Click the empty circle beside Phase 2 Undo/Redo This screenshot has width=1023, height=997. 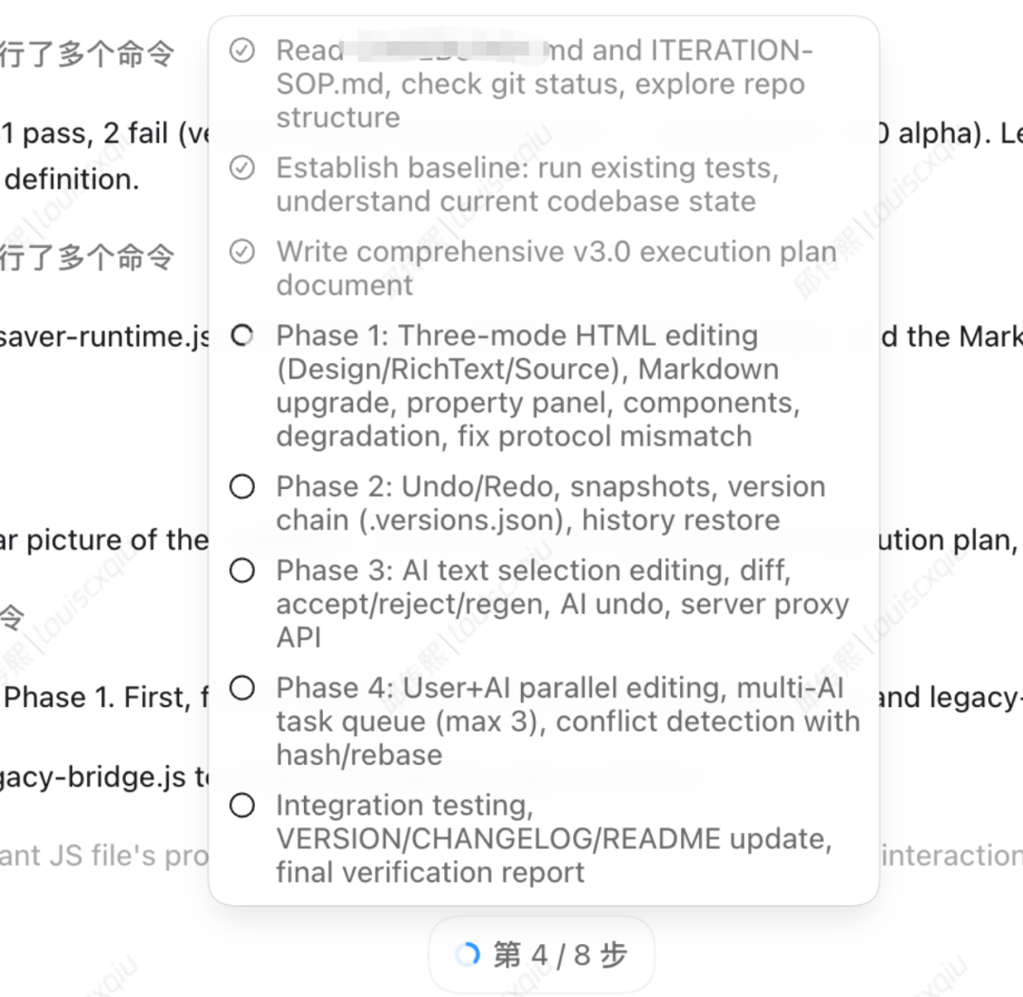[x=242, y=487]
